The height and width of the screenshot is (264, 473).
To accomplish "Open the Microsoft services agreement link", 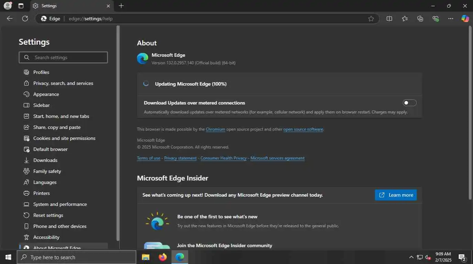I will pyautogui.click(x=277, y=158).
